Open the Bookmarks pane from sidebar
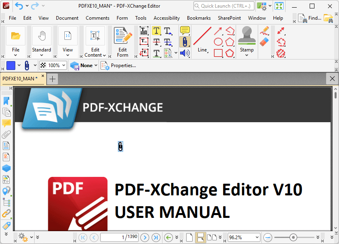The width and height of the screenshot is (339, 244). pyautogui.click(x=6, y=101)
